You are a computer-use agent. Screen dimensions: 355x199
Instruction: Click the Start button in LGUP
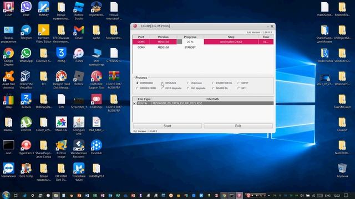tap(168, 126)
